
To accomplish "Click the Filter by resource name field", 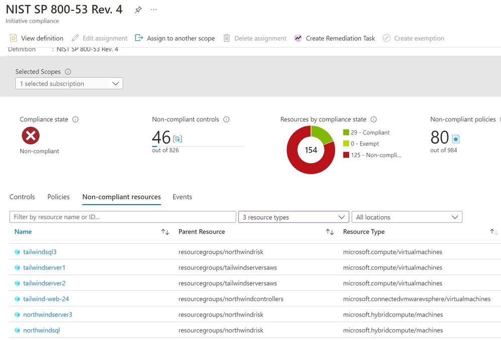I will tap(123, 217).
